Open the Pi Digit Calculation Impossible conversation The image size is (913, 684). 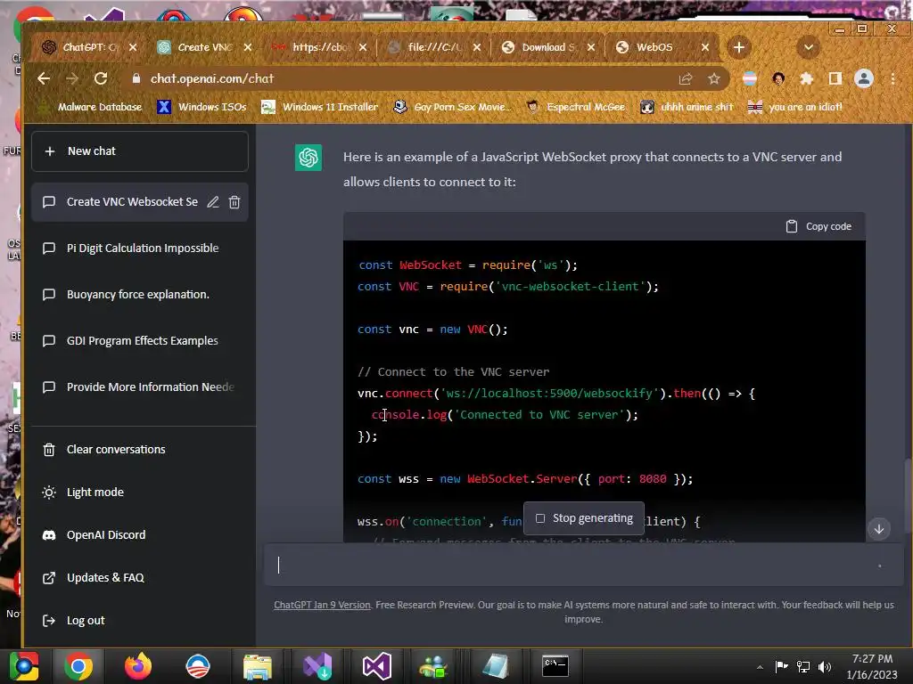(140, 248)
